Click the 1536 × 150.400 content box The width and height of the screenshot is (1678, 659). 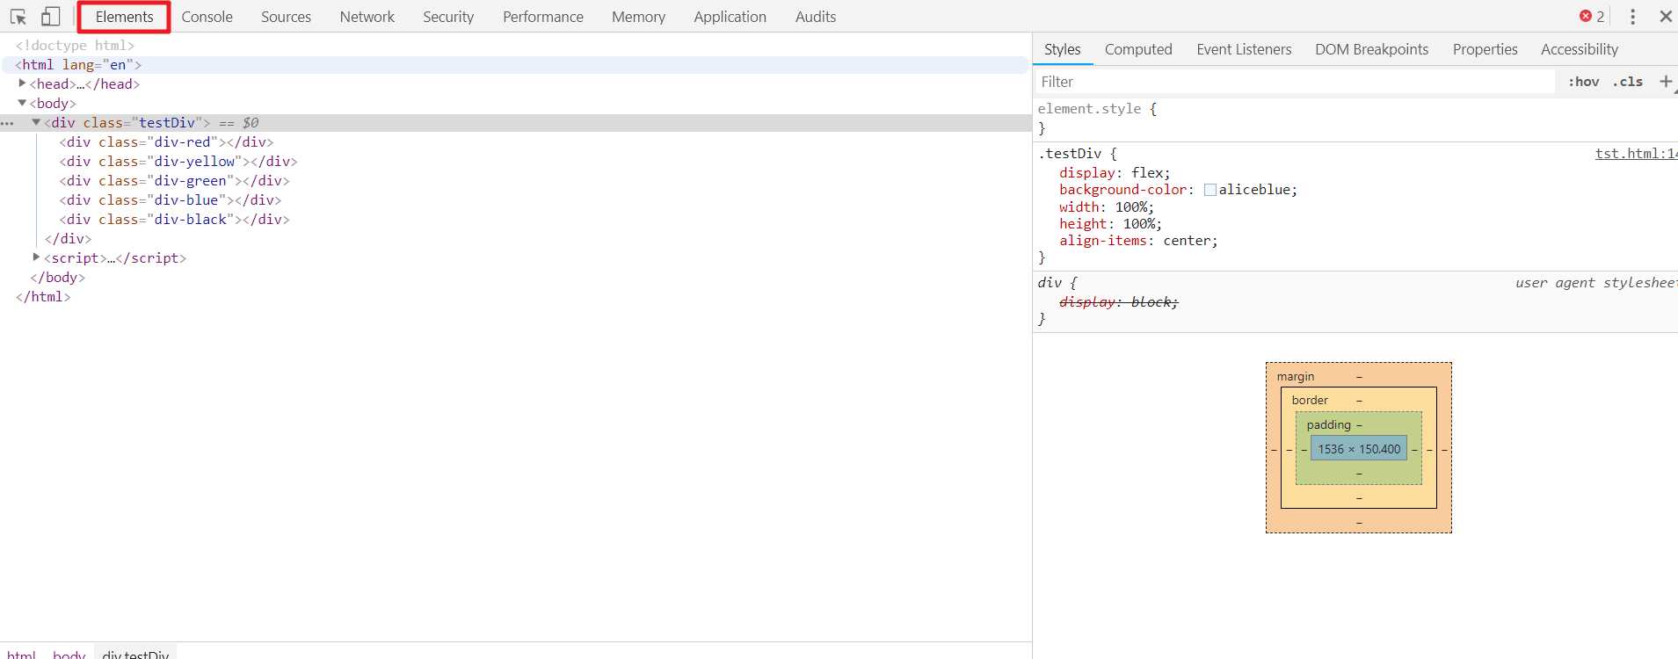tap(1359, 449)
